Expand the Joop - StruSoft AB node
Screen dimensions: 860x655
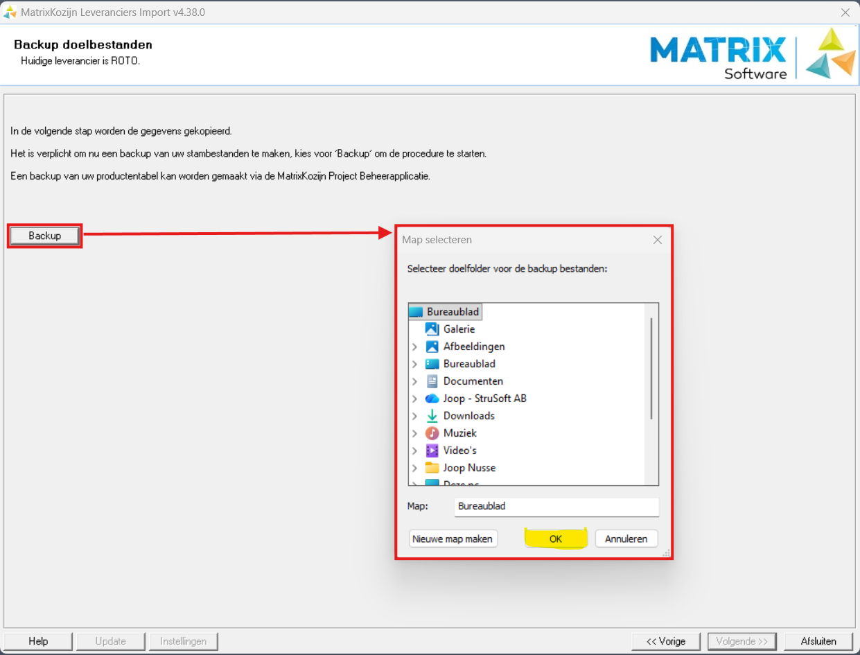[414, 399]
